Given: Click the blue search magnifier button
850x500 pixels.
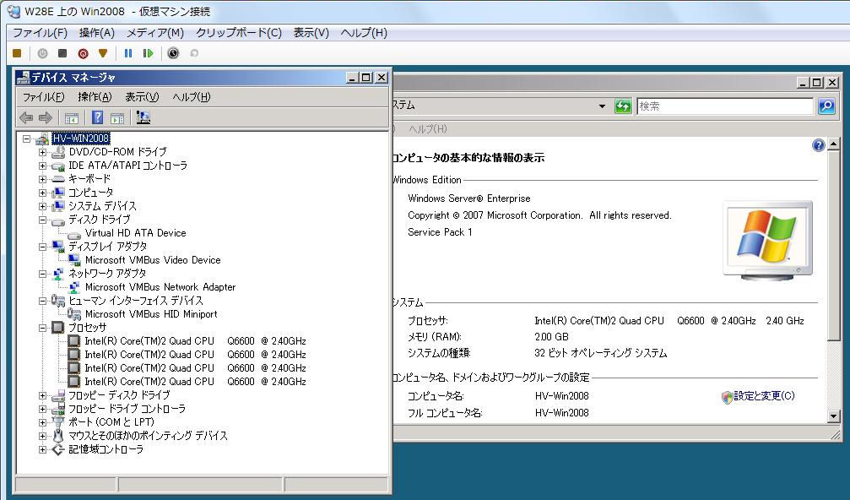Looking at the screenshot, I should (826, 106).
